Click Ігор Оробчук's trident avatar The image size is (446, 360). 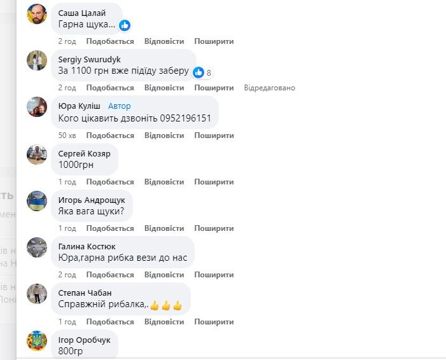[37, 340]
